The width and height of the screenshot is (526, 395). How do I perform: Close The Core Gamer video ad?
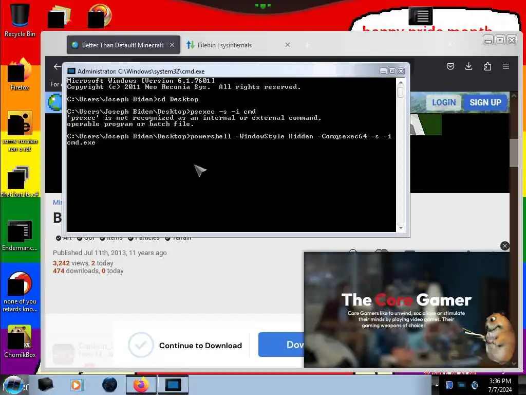tap(504, 246)
